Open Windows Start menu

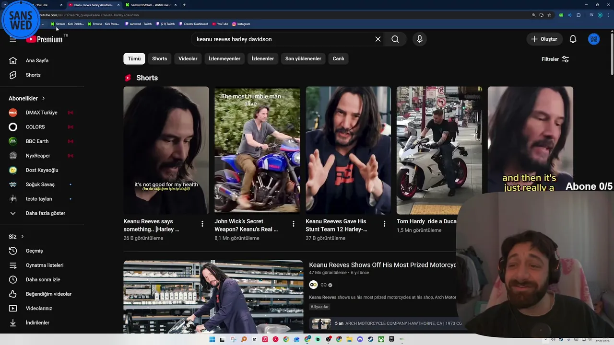(x=212, y=339)
